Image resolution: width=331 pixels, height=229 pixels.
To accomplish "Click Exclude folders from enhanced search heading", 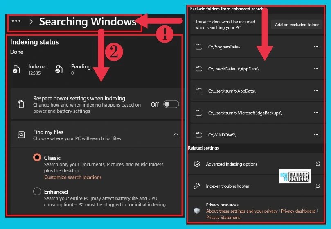I will (x=226, y=9).
